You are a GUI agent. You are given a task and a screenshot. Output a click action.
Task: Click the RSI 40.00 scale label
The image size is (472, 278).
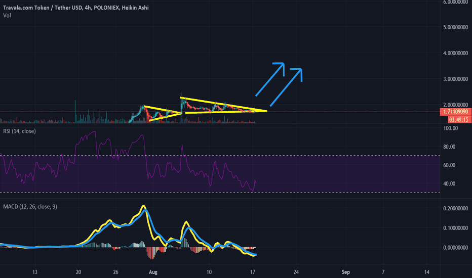[x=449, y=183]
